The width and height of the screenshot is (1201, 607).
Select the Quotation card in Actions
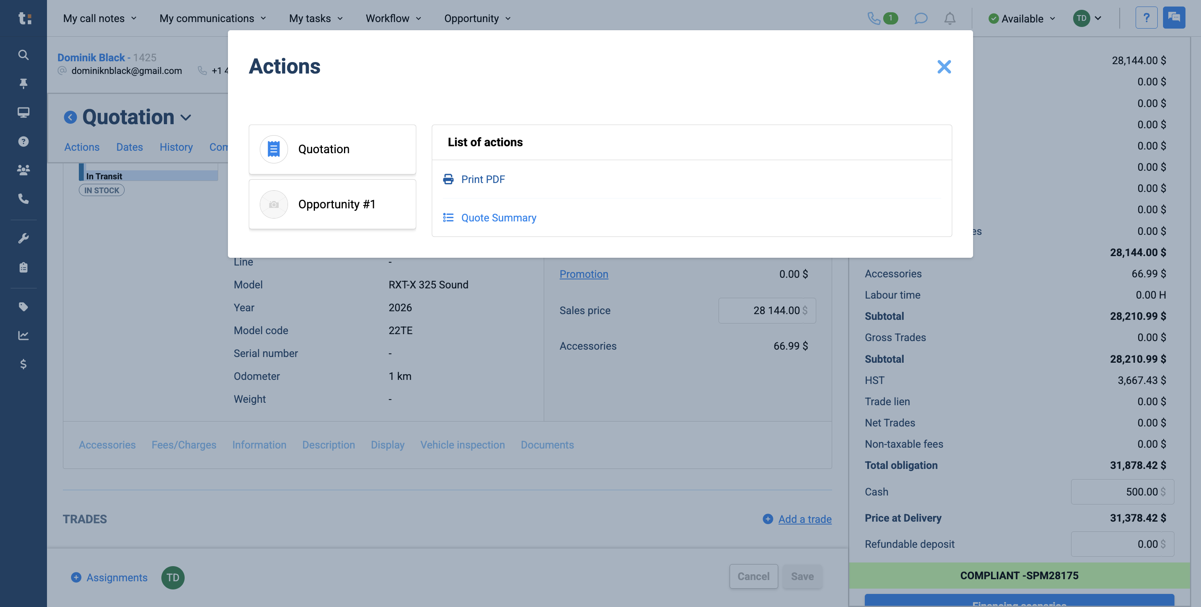tap(332, 149)
